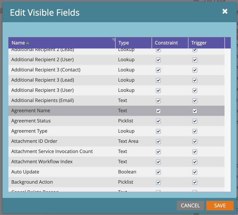Select the Additional Recipients (Email) row
The image size is (238, 215).
[116, 100]
